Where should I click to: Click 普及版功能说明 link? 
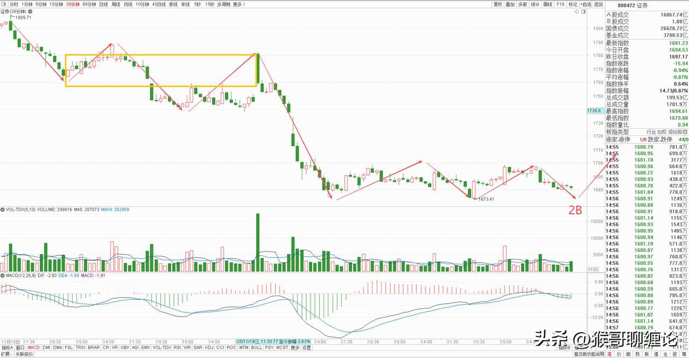(588, 354)
